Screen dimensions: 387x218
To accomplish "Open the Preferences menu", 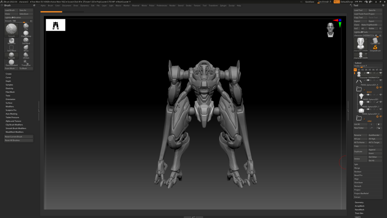I will 162,5.
